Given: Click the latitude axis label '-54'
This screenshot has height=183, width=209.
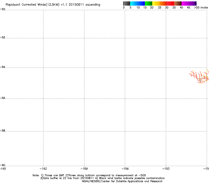Looking at the screenshot, I should click(x=3, y=67).
